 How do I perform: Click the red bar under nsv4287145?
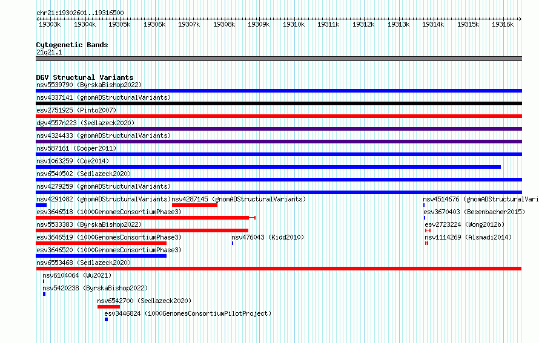click(x=194, y=205)
